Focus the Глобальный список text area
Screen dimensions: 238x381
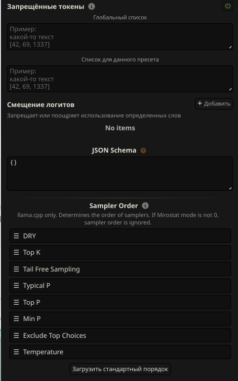[120, 37]
